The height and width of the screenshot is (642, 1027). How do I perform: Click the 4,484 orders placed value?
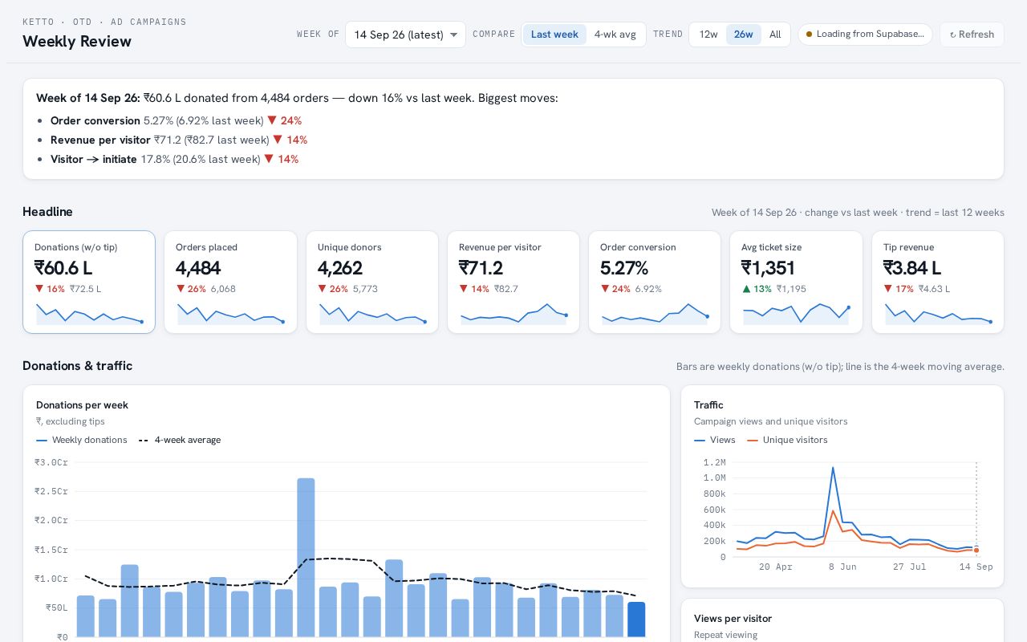198,268
